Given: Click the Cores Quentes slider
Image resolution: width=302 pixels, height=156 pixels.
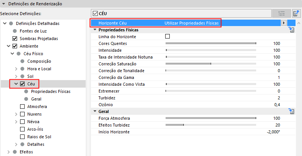Looking at the screenshot, I should 211,43.
